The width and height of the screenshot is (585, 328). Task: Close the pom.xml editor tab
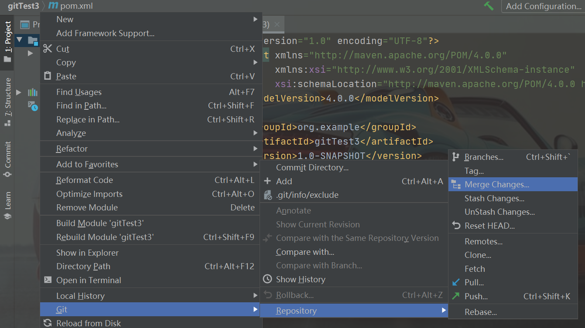277,25
